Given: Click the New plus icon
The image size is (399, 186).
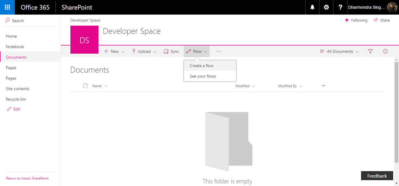Looking at the screenshot, I should (x=106, y=51).
